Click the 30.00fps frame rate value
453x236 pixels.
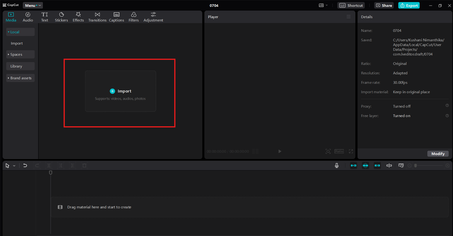(400, 83)
